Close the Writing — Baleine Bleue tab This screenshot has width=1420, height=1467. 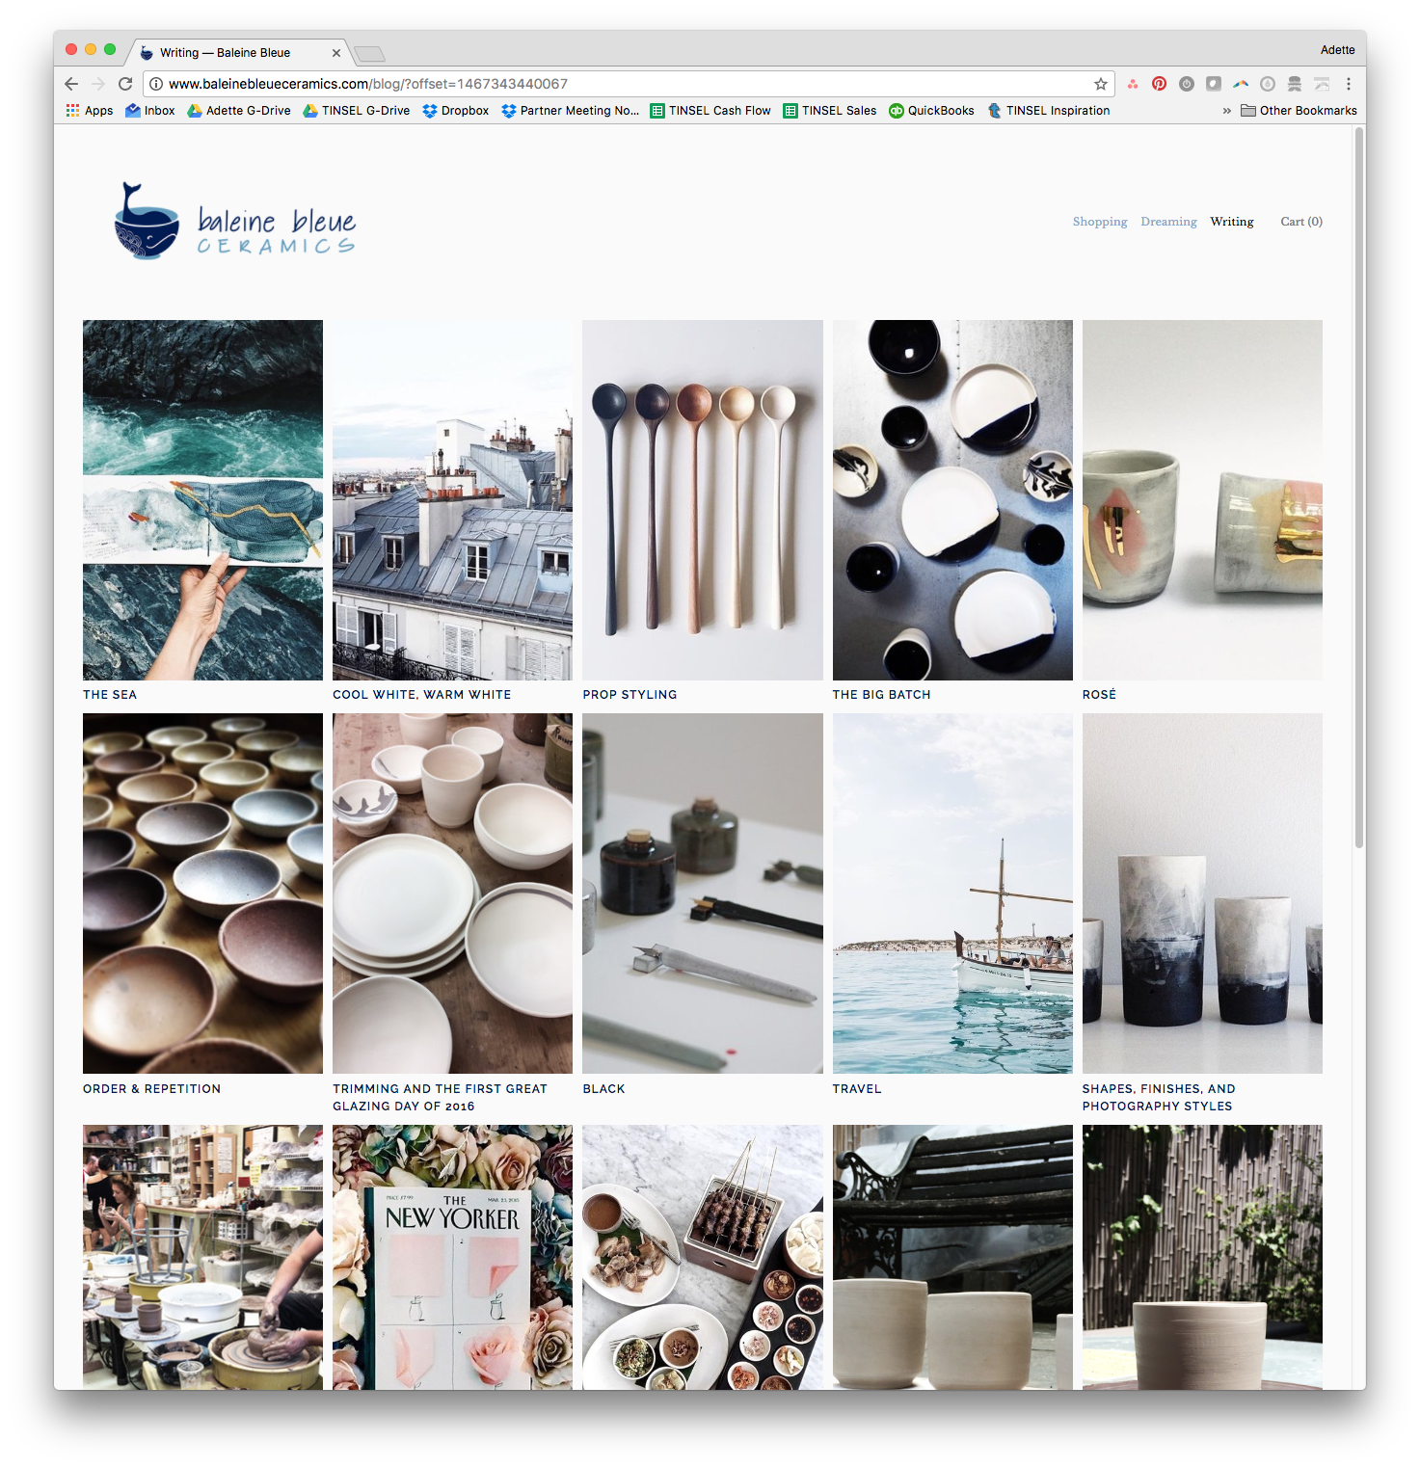[335, 53]
